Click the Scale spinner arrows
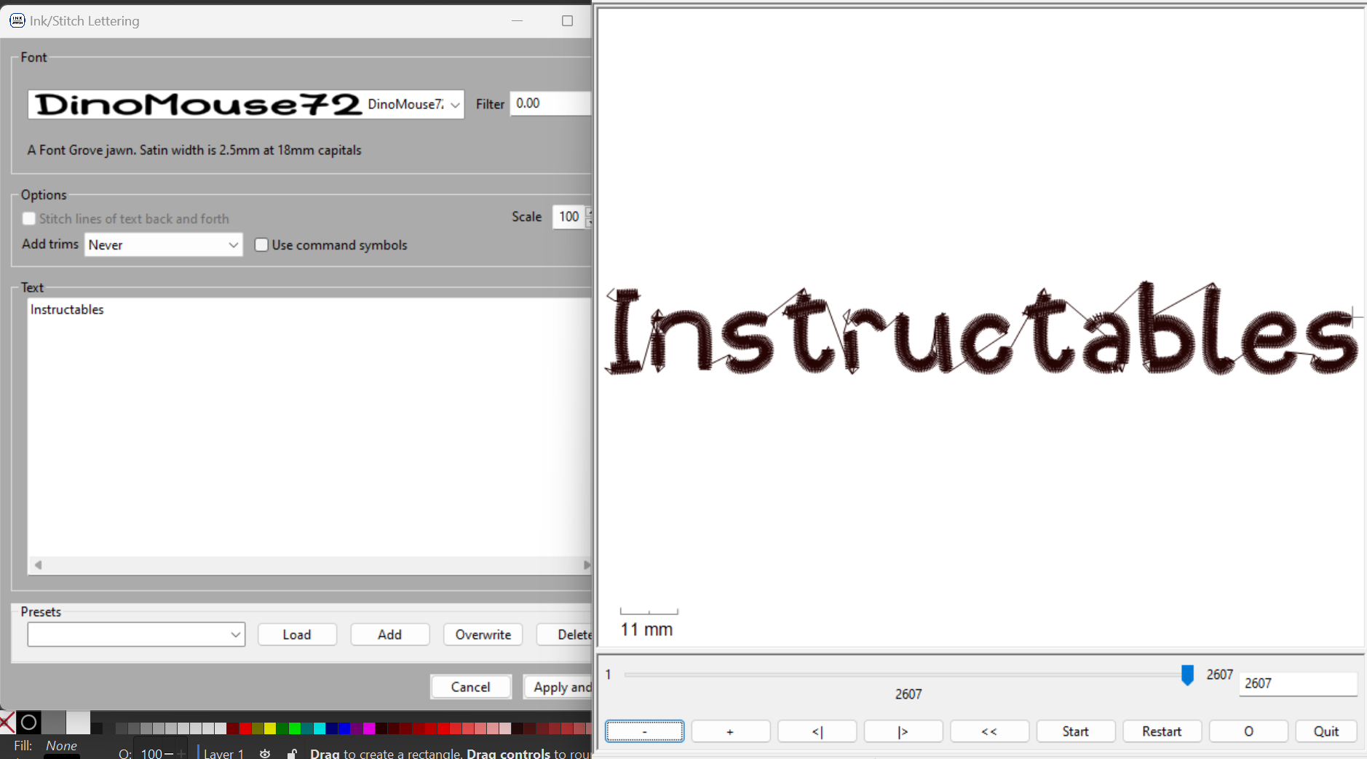The width and height of the screenshot is (1367, 759). pyautogui.click(x=589, y=217)
